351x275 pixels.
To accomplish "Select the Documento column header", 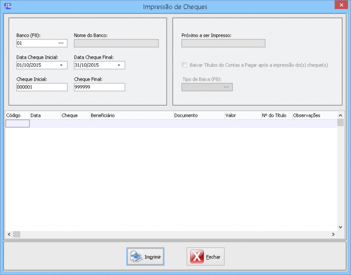I will pyautogui.click(x=198, y=115).
